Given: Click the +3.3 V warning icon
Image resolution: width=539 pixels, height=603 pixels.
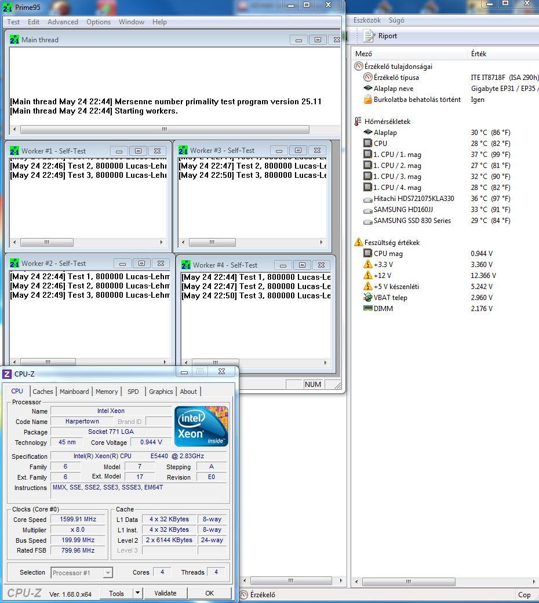Looking at the screenshot, I should point(368,264).
